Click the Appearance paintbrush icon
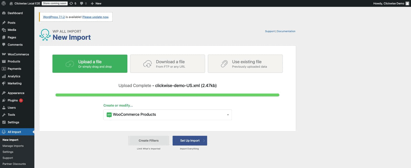Viewport: 411px width, 168px height. pos(4,93)
